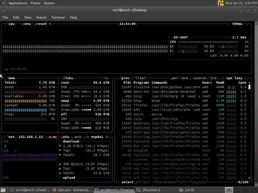The width and height of the screenshot is (258, 193).
Task: Toggle process tree view
Action: tap(214, 78)
